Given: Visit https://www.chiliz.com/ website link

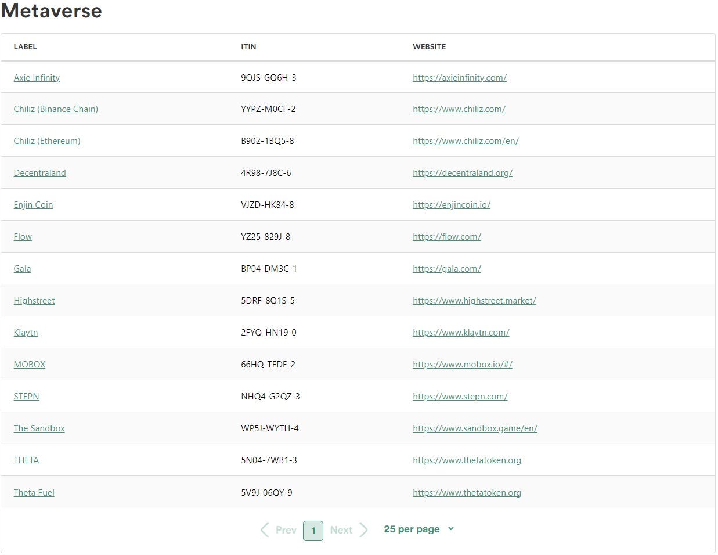Looking at the screenshot, I should (x=459, y=109).
